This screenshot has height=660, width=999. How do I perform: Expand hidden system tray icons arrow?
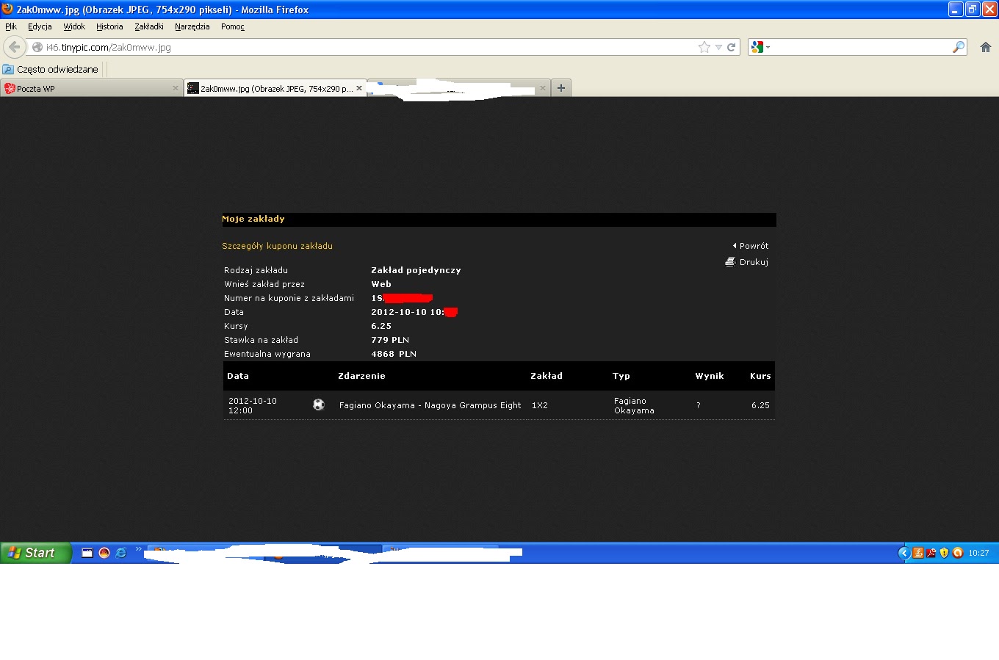[x=904, y=553]
